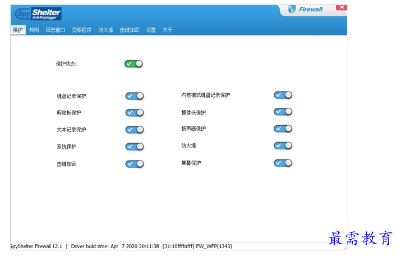Close the SpyShelter window
The height and width of the screenshot is (256, 397).
[341, 7]
